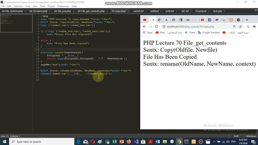Switch to the 68-File_put.php tab
The width and height of the screenshot is (258, 145).
(62, 11)
